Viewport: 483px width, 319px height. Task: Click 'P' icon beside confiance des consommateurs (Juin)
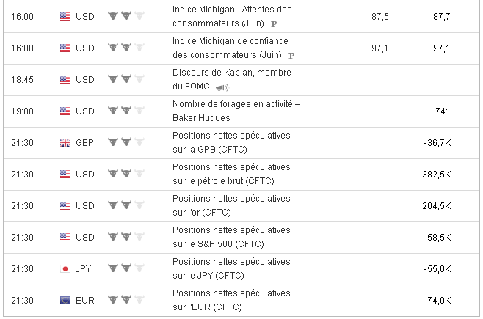pos(291,55)
